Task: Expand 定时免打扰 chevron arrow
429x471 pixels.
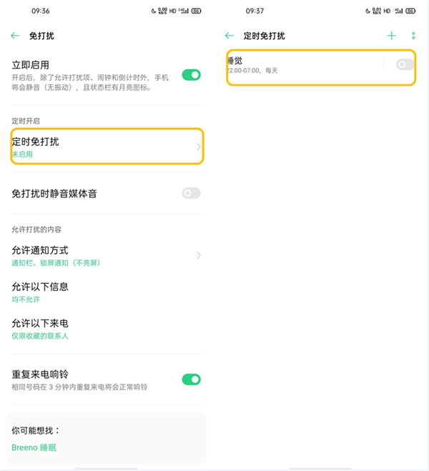Action: point(199,147)
